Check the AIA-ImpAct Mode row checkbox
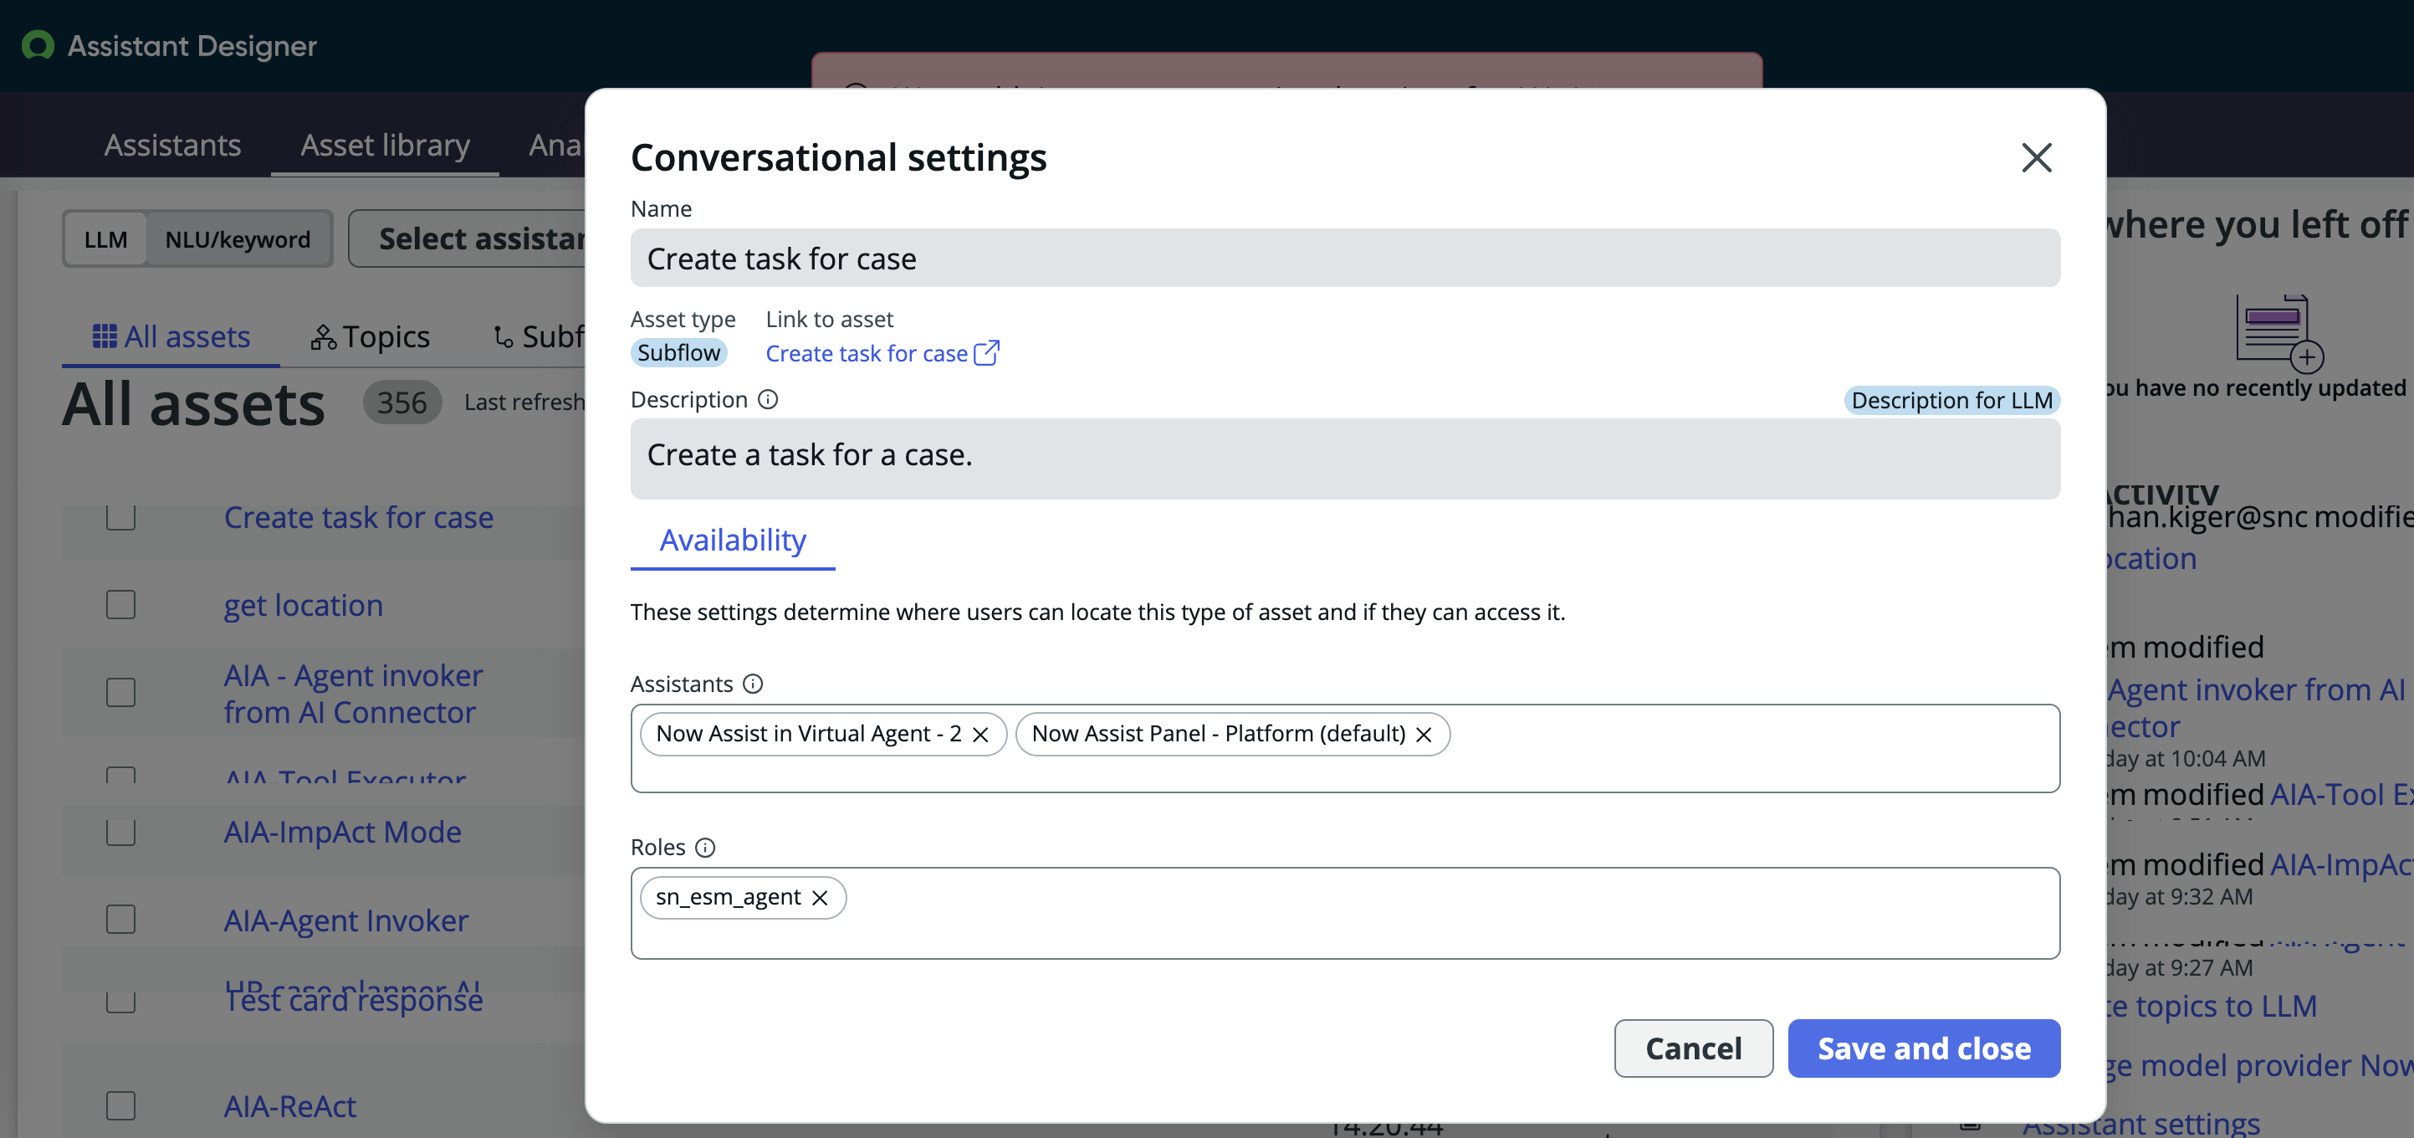The image size is (2414, 1138). point(121,832)
